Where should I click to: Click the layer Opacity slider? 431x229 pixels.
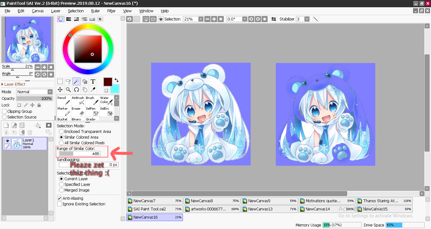point(34,98)
